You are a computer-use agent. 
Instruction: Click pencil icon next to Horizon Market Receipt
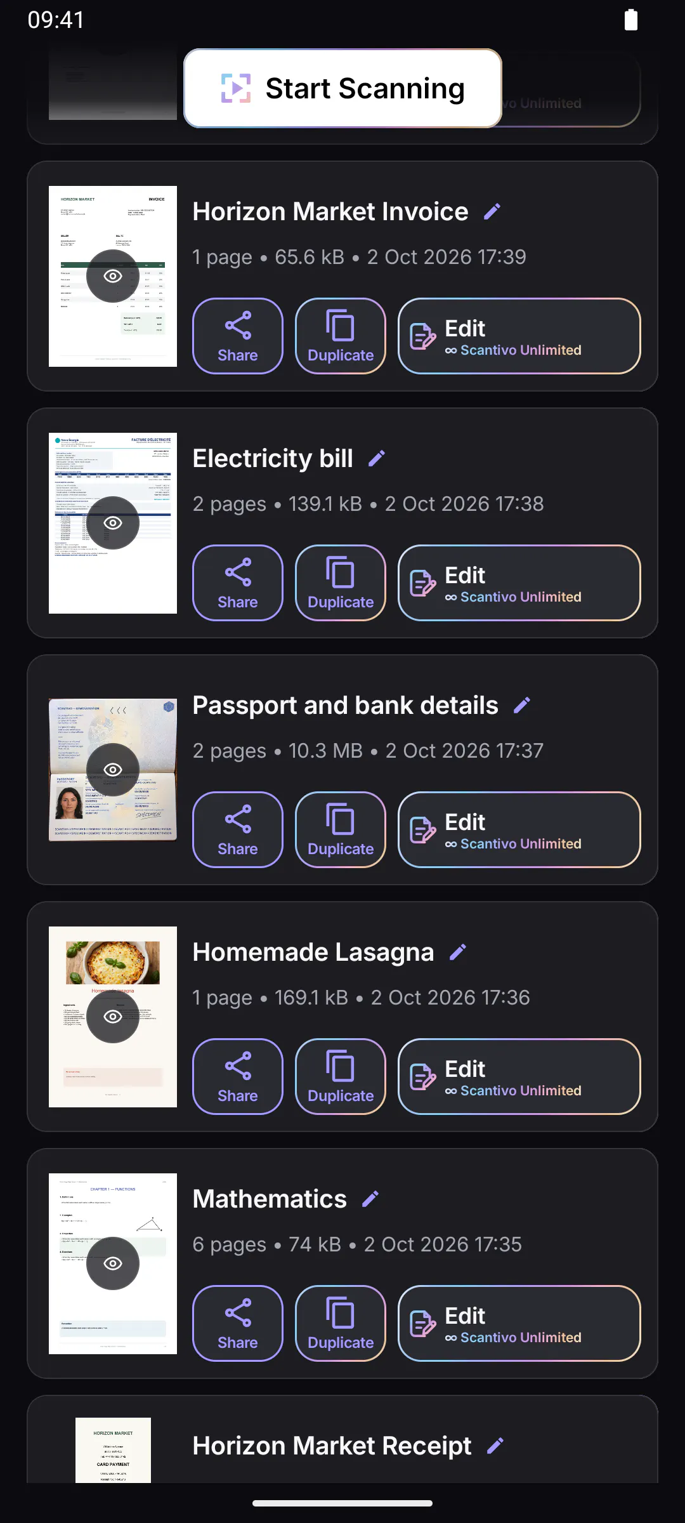pos(495,1446)
